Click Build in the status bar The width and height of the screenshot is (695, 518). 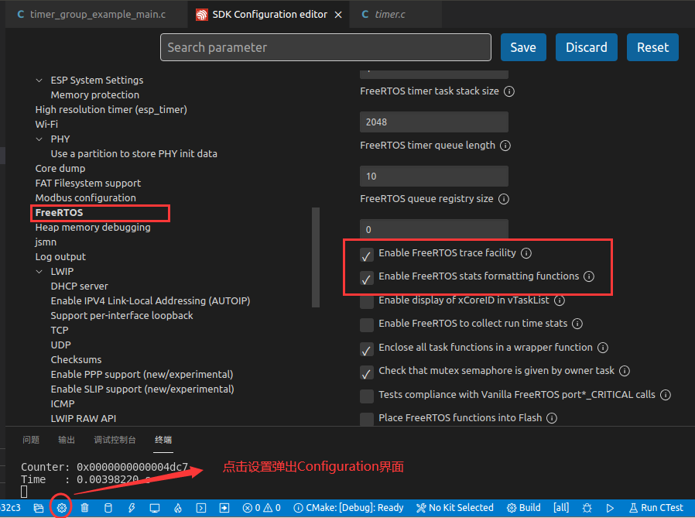click(x=524, y=508)
